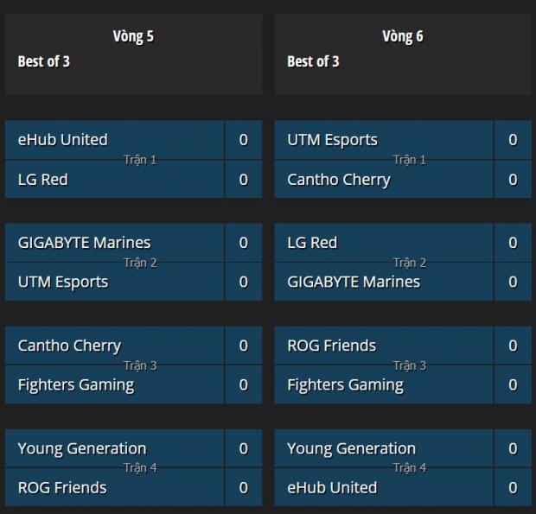Click eHub United's score in Vòng 5
Viewport: 536px width, 514px height.
pos(243,139)
